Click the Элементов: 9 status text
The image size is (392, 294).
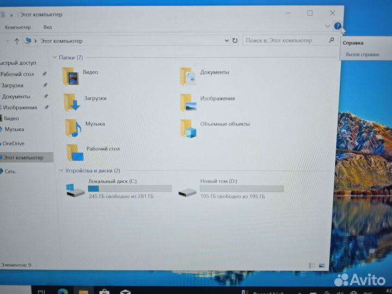tap(16, 265)
